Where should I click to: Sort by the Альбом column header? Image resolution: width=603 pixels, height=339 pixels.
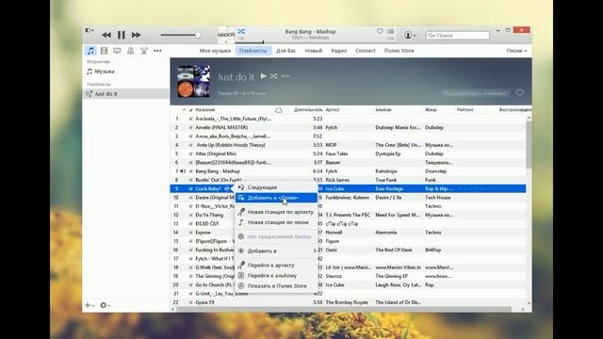pos(383,110)
